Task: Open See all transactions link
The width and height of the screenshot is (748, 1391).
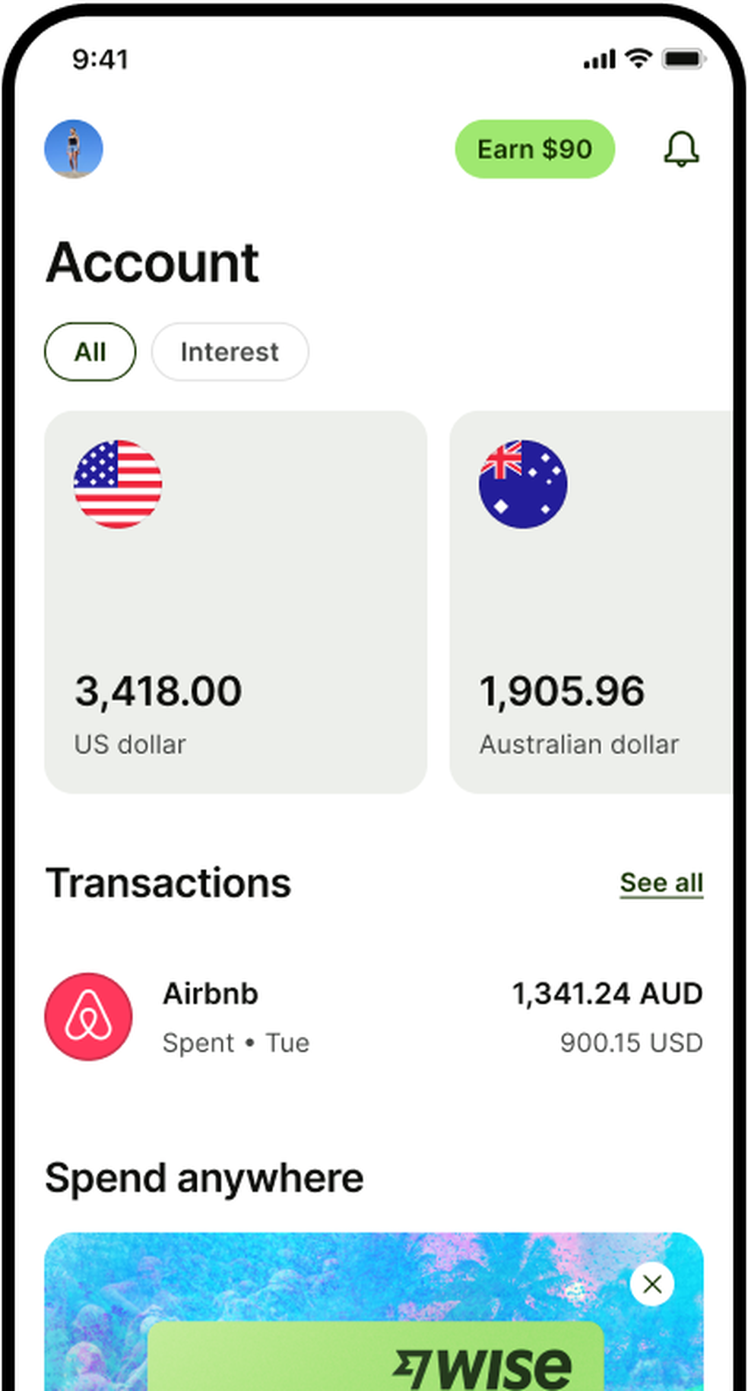Action: tap(661, 883)
